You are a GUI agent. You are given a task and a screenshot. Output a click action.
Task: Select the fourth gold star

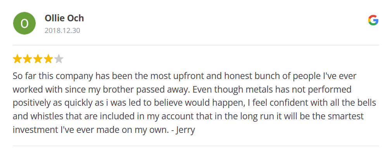[x=48, y=59]
